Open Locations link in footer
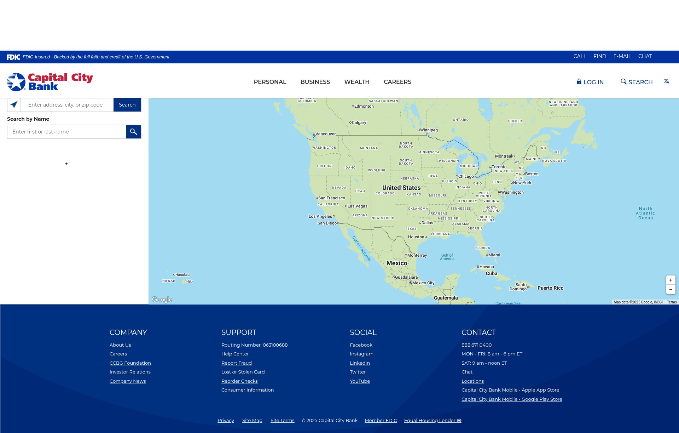The width and height of the screenshot is (679, 433). [472, 381]
